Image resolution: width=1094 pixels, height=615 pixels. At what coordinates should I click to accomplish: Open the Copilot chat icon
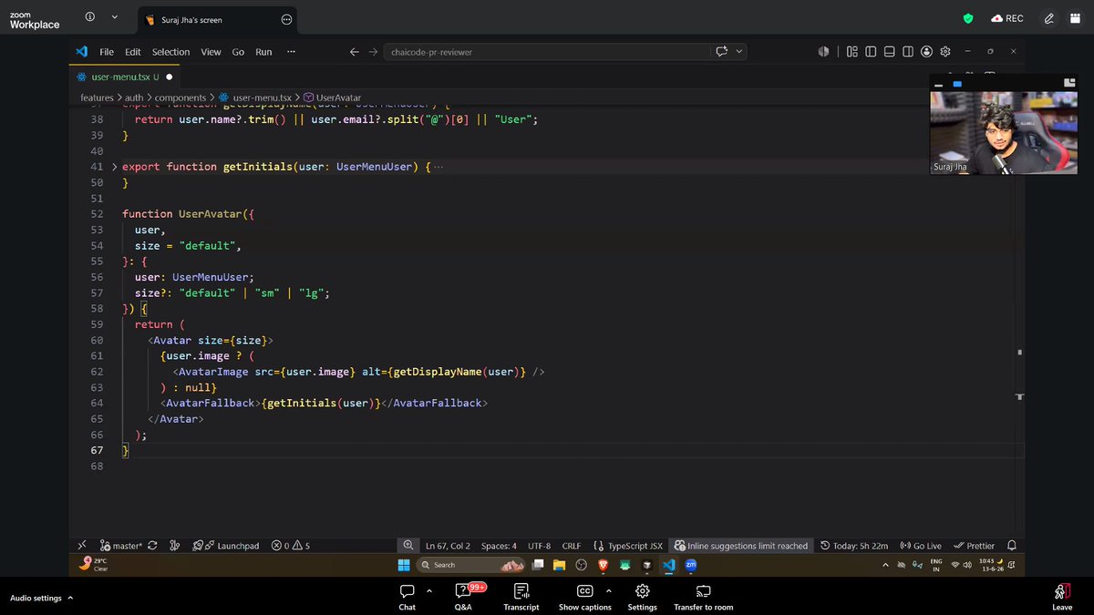pyautogui.click(x=722, y=52)
